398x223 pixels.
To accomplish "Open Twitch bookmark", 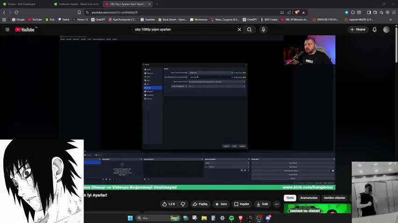I will pyautogui.click(x=64, y=20).
